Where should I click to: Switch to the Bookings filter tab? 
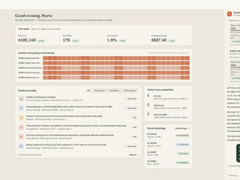(100, 90)
